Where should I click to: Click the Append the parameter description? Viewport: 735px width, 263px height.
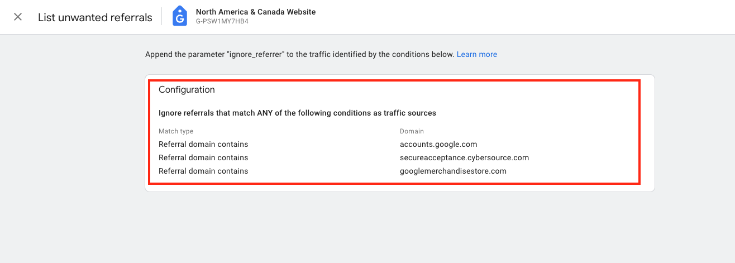click(x=299, y=54)
